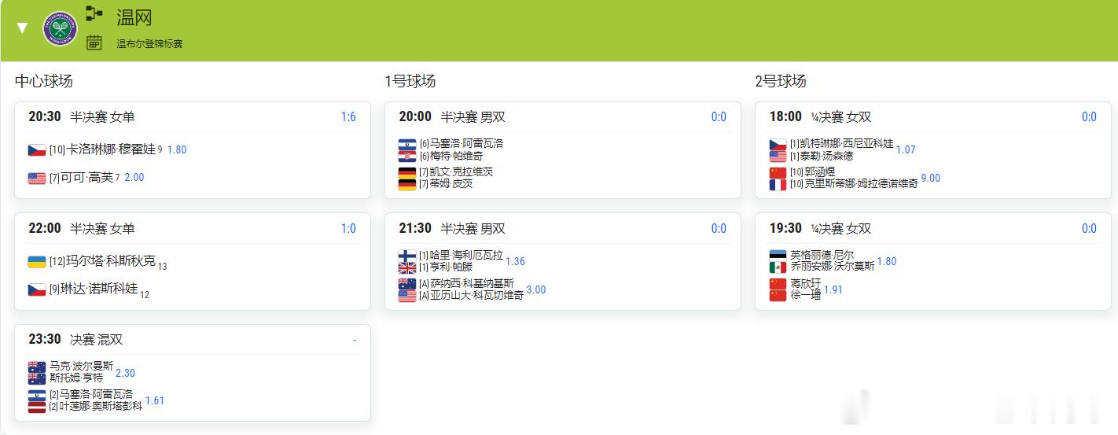Select the 1.80 odds for 卡洛琳娜·穆霍娃

click(x=177, y=149)
